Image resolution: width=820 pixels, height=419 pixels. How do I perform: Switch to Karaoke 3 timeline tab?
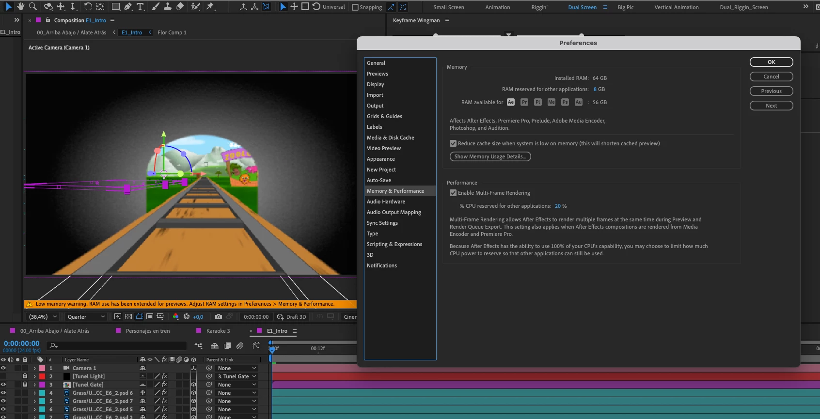coord(218,331)
